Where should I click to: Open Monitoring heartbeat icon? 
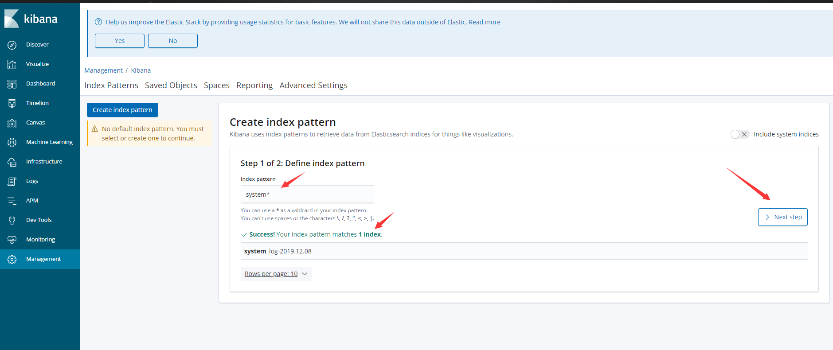coord(12,240)
